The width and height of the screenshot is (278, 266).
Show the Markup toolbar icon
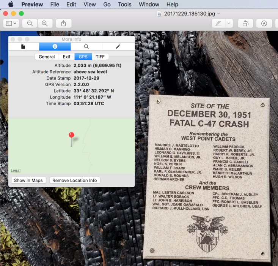[264, 24]
